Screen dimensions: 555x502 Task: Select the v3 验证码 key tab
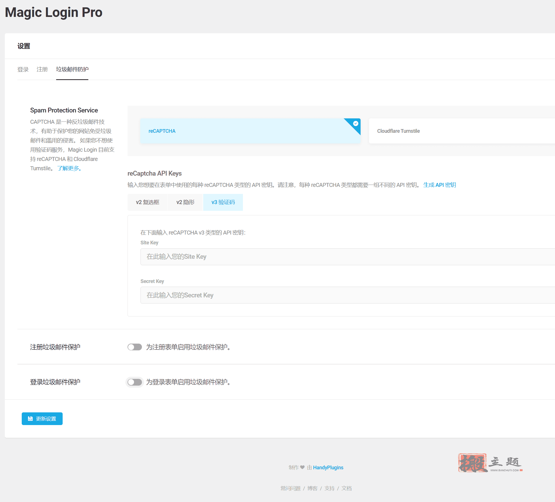pos(223,202)
